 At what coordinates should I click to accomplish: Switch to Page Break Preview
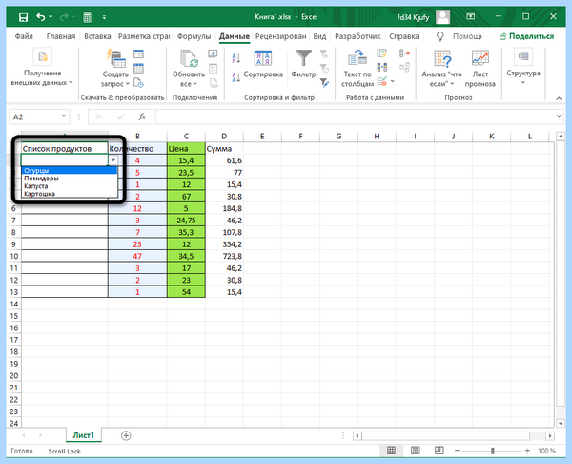439,451
